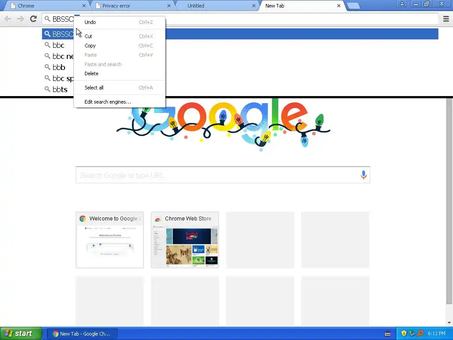Reload the current page
This screenshot has height=340, width=453.
(x=33, y=19)
